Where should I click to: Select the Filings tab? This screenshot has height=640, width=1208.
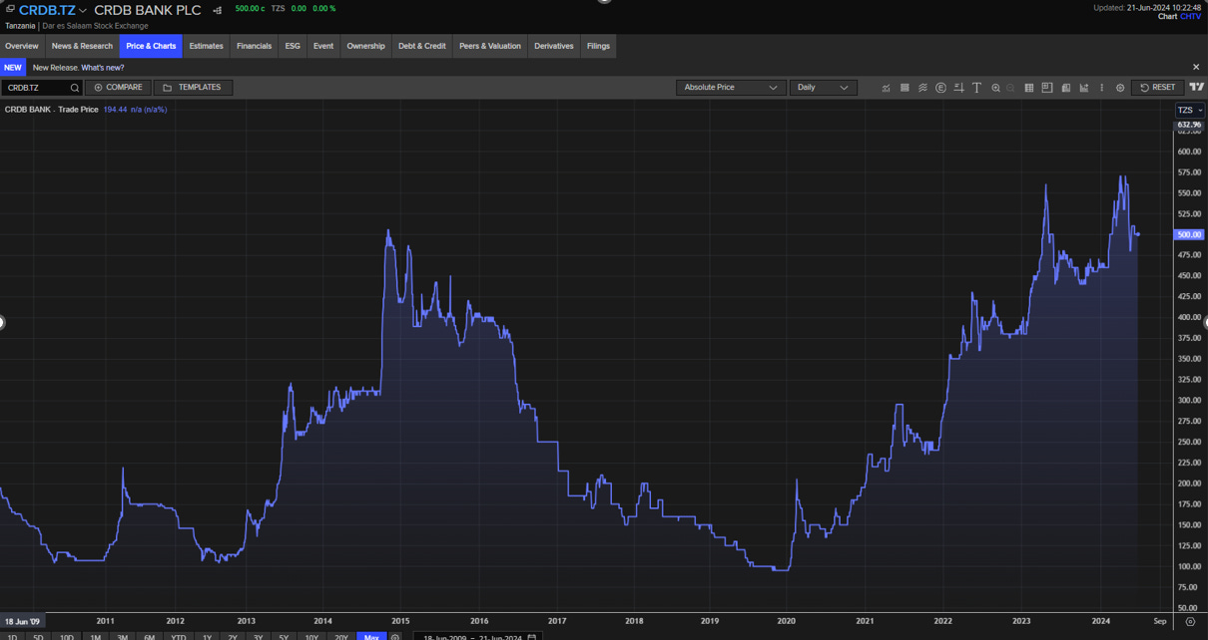tap(598, 46)
